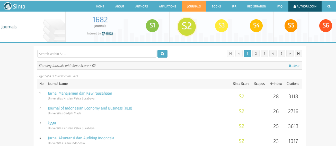Click the AUTHOR LOGIN button
Viewport: 336px width, 146px height.
305,6
